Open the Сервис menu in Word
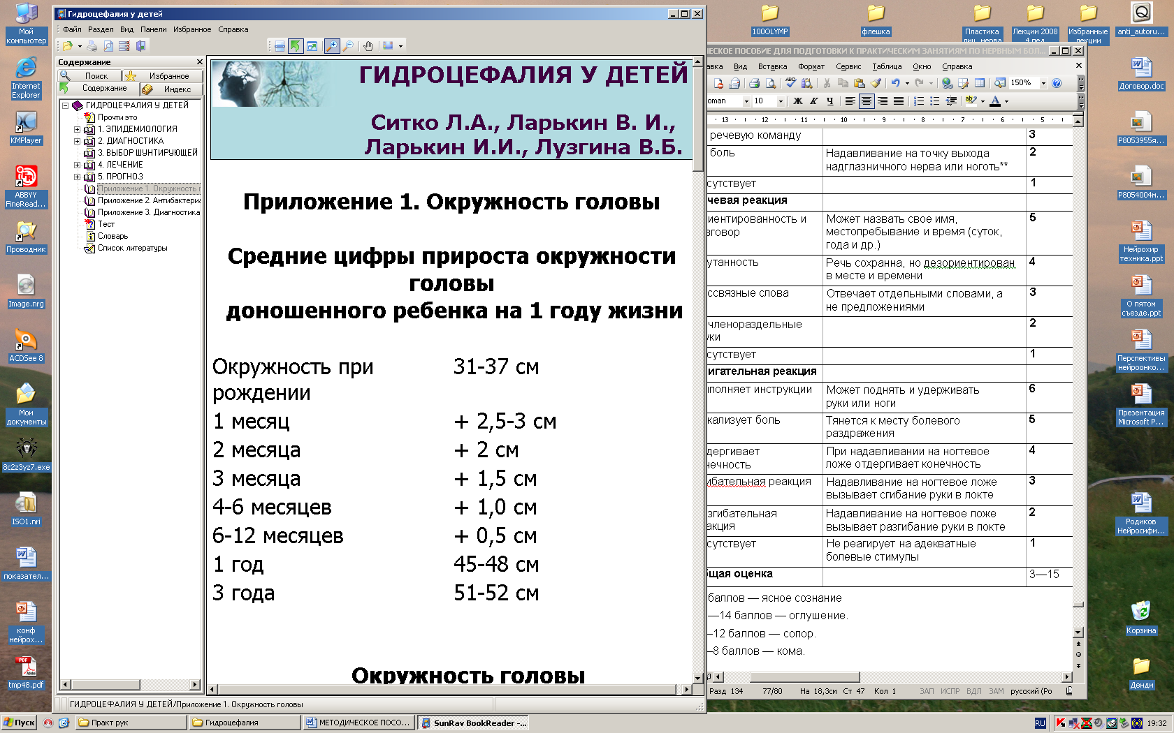Image resolution: width=1174 pixels, height=733 pixels. point(848,66)
